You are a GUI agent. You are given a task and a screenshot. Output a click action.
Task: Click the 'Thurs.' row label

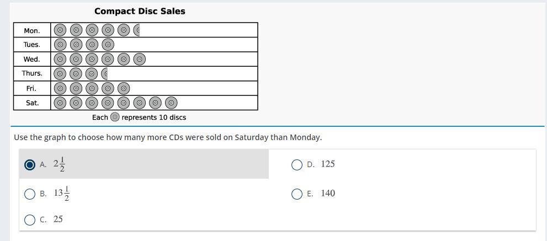click(x=32, y=73)
